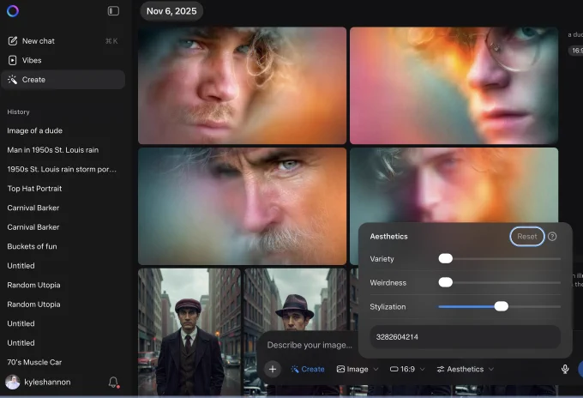Toggle Create mode in the prompt bar
Screen dimensions: 583x398
pyautogui.click(x=308, y=369)
